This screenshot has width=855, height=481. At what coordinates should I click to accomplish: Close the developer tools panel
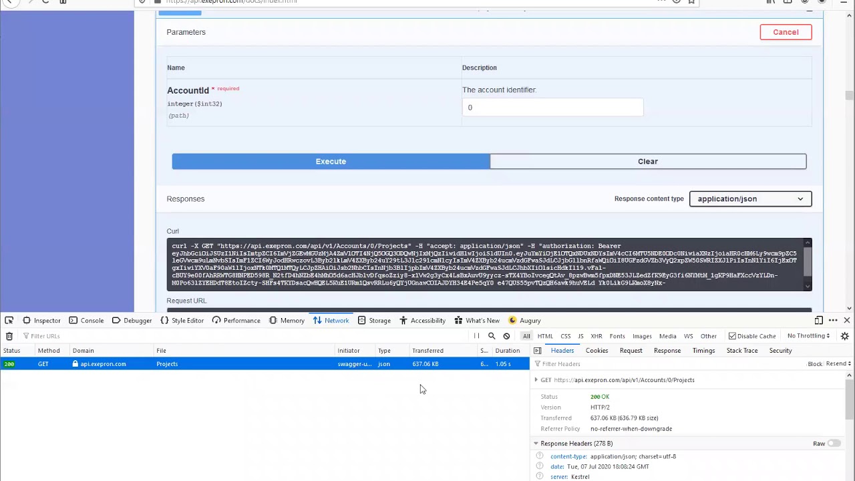pyautogui.click(x=846, y=321)
